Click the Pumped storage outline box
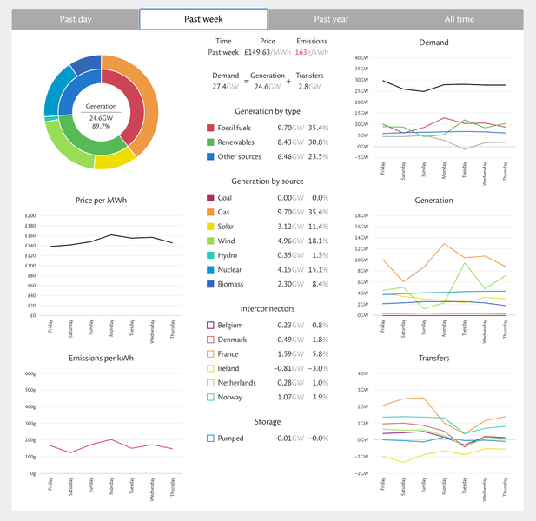 (210, 439)
